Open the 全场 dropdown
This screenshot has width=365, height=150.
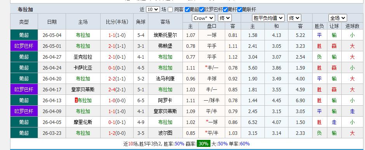(x=338, y=18)
